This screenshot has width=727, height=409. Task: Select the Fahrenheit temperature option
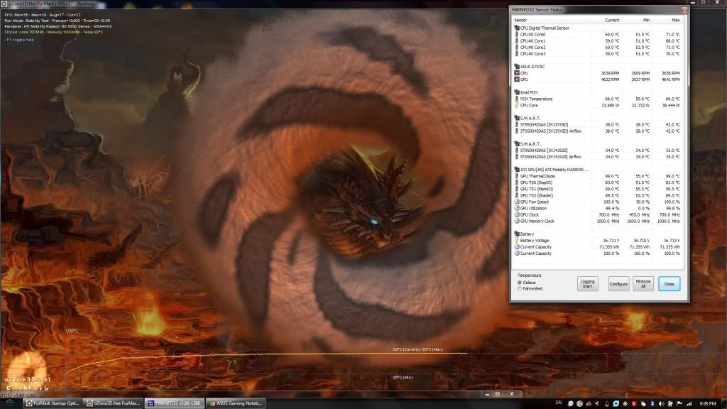point(520,288)
